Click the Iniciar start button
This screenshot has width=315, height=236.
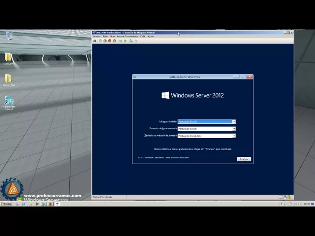pyautogui.click(x=6, y=204)
